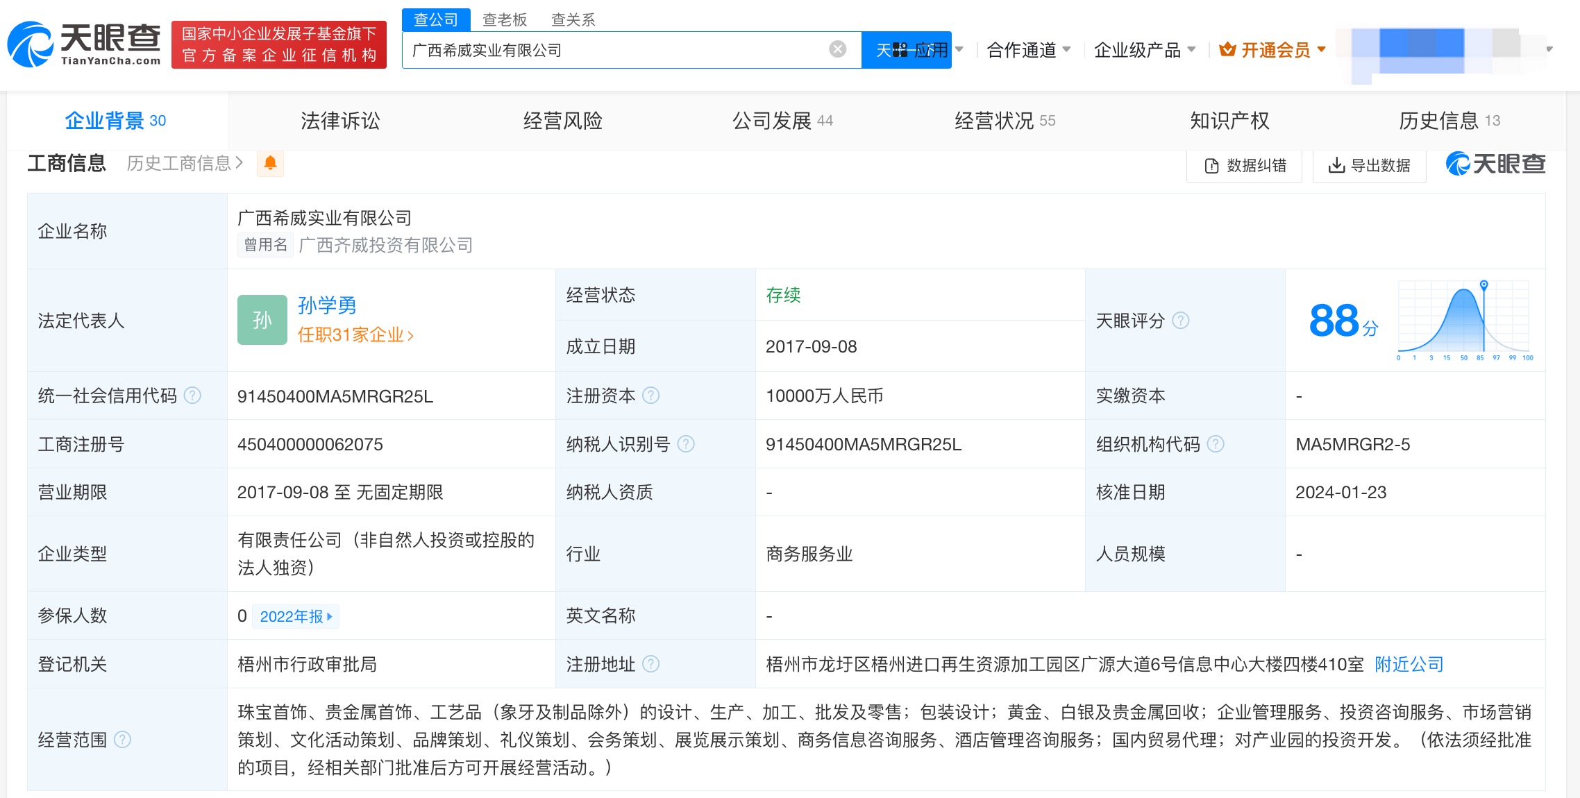
Task: Click help icon beside 组织机构代码
Action: pyautogui.click(x=1216, y=444)
